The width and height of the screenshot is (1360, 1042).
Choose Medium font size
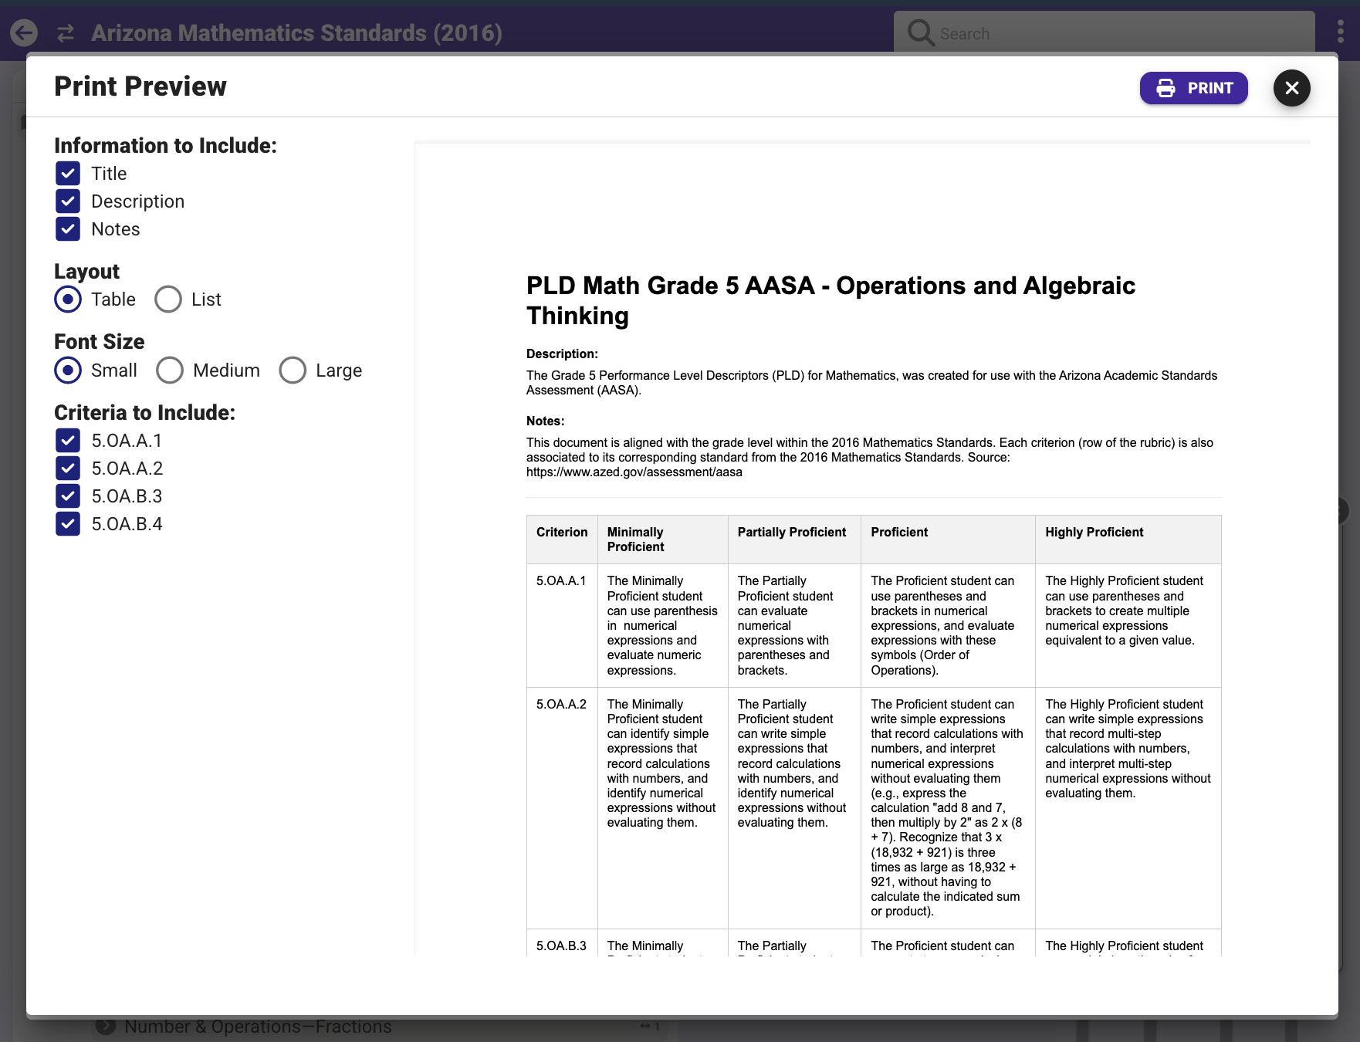click(x=170, y=370)
